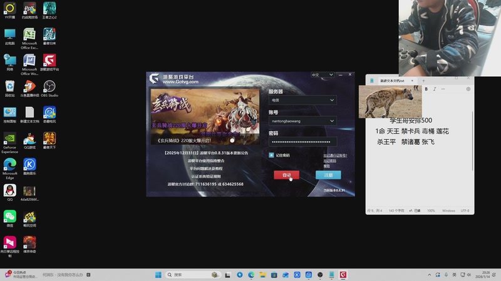Toggle the 记住密码 remember password checkbox
This screenshot has width=501, height=281.
point(271,155)
